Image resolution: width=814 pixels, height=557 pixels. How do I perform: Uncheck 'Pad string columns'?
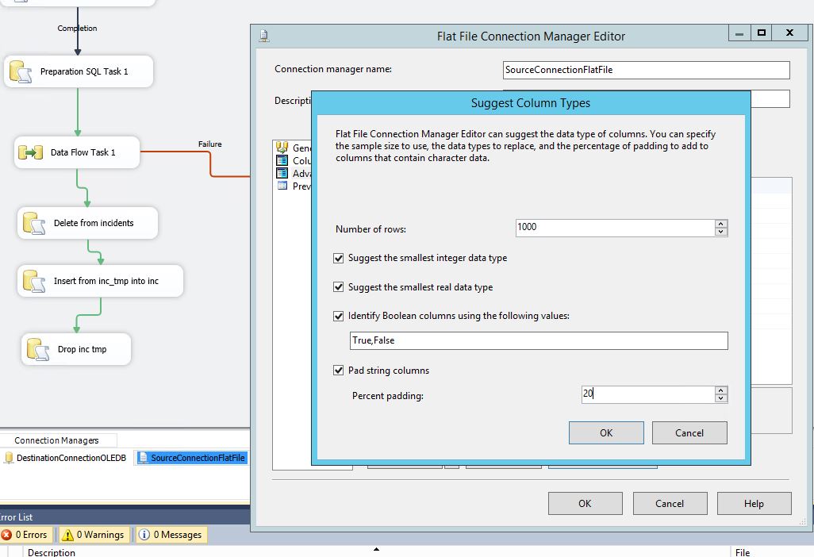click(339, 370)
